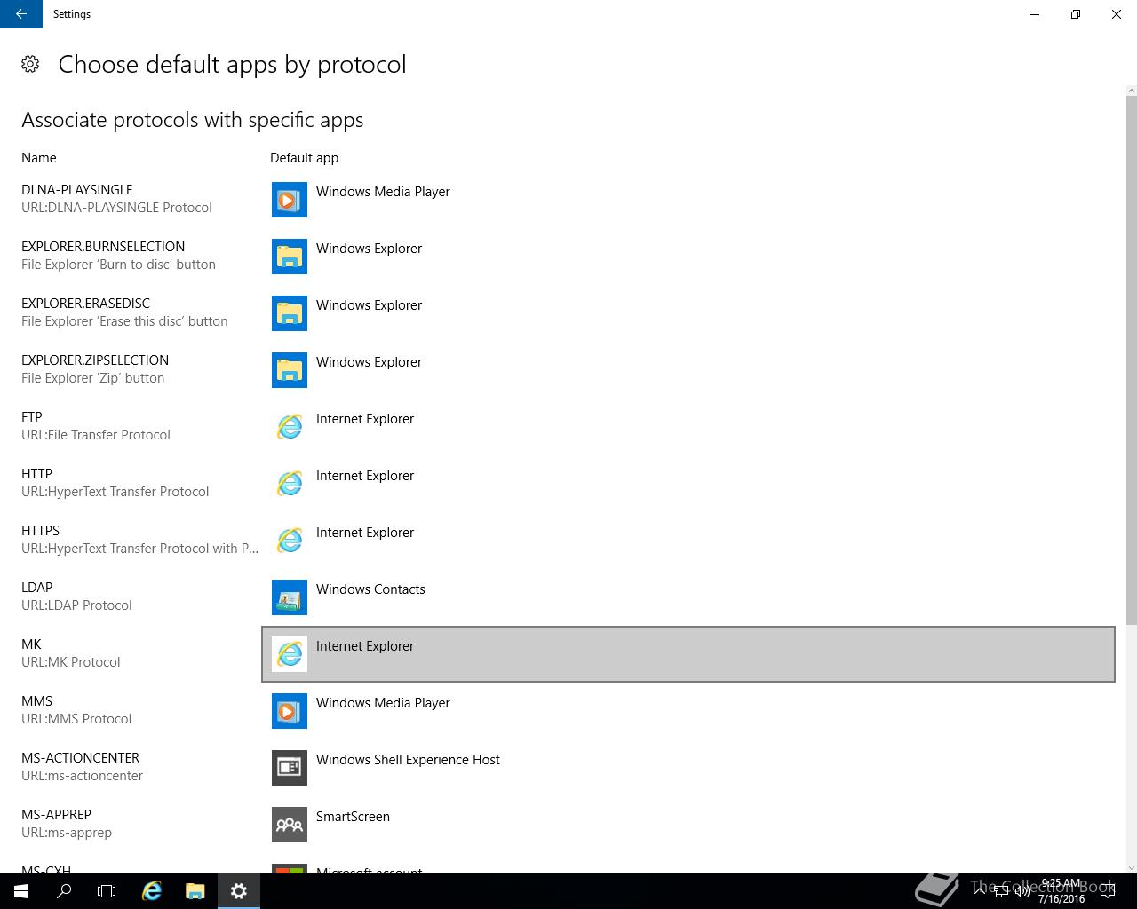
Task: Click the Windows Explorer icon for EXPLORER.ZIPSELECTION
Action: click(x=290, y=370)
